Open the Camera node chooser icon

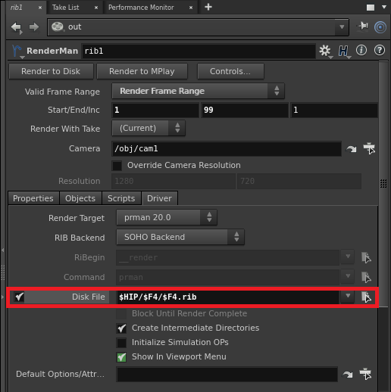pos(369,148)
